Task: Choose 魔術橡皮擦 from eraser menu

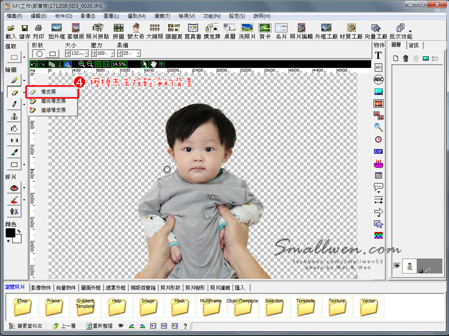Action: click(x=52, y=101)
